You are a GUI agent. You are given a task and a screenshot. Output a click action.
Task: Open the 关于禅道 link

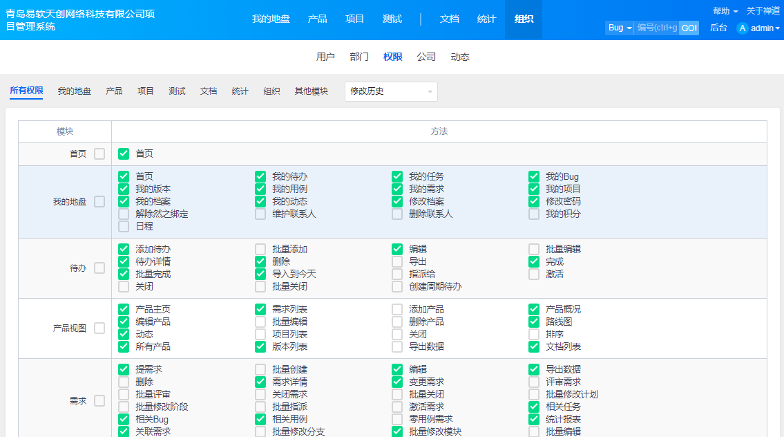click(763, 11)
